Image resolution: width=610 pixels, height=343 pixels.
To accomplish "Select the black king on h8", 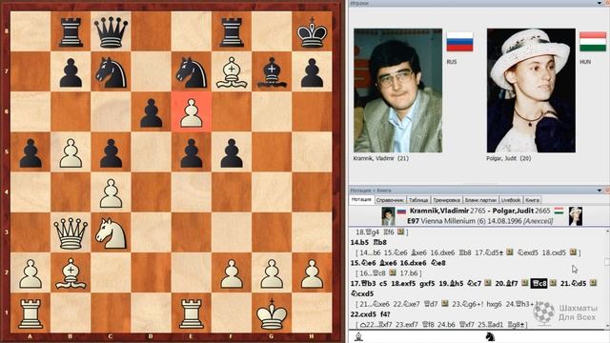I will click(312, 32).
